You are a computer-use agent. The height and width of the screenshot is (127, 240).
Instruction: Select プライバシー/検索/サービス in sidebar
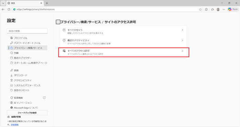pyautogui.click(x=27, y=48)
